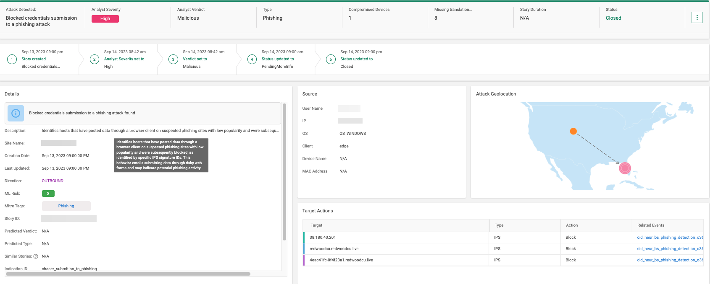This screenshot has height=284, width=710.
Task: Select timeline step 5 circle
Action: [x=331, y=59]
